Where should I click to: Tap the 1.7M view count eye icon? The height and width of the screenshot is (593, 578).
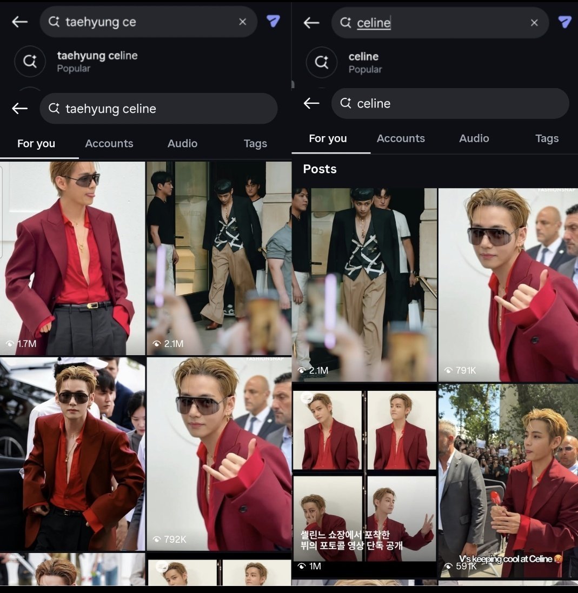coord(10,344)
